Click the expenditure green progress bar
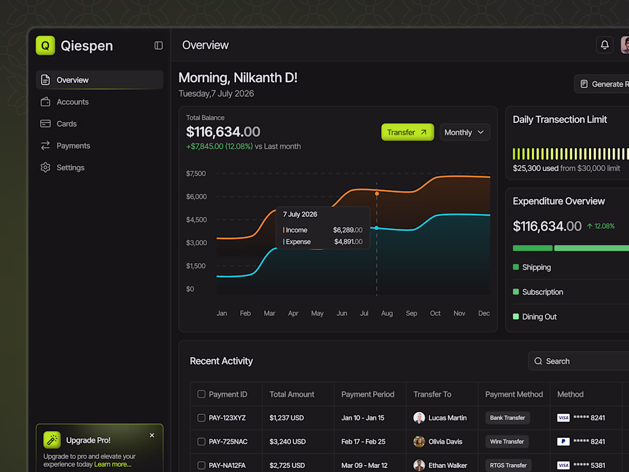This screenshot has height=472, width=629. (x=571, y=248)
